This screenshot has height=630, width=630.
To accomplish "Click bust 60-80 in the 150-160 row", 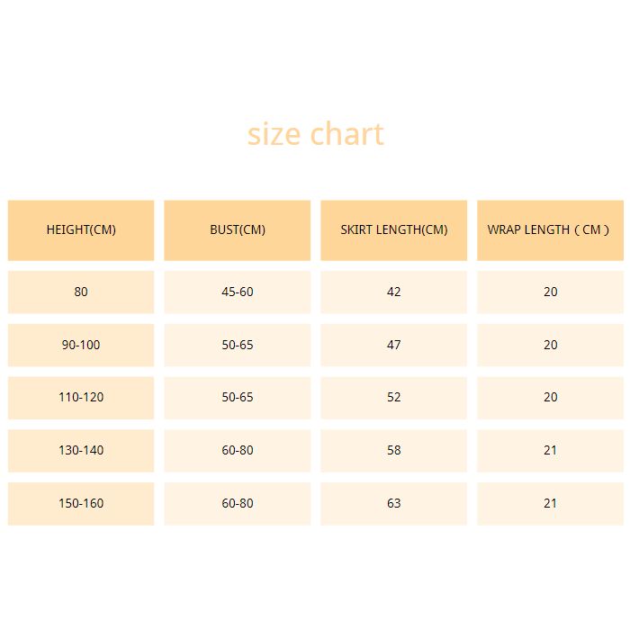I will (237, 504).
